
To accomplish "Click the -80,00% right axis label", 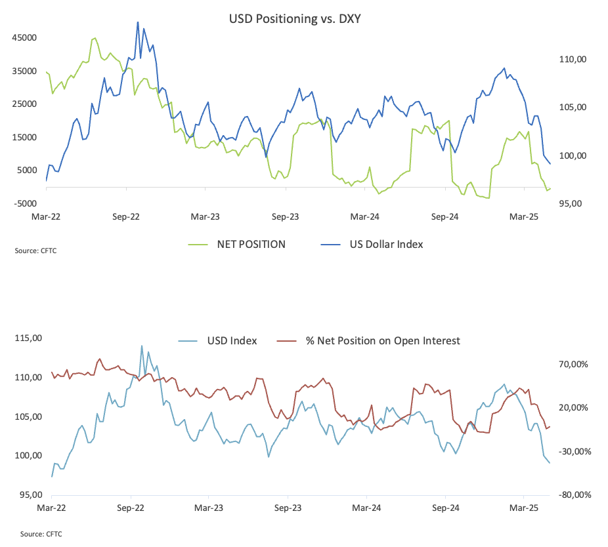I will [575, 495].
